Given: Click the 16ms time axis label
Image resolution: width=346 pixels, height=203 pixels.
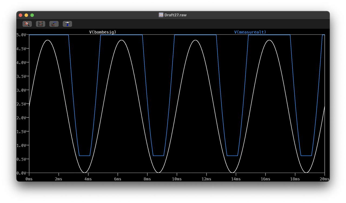Looking at the screenshot, I should pos(265,179).
